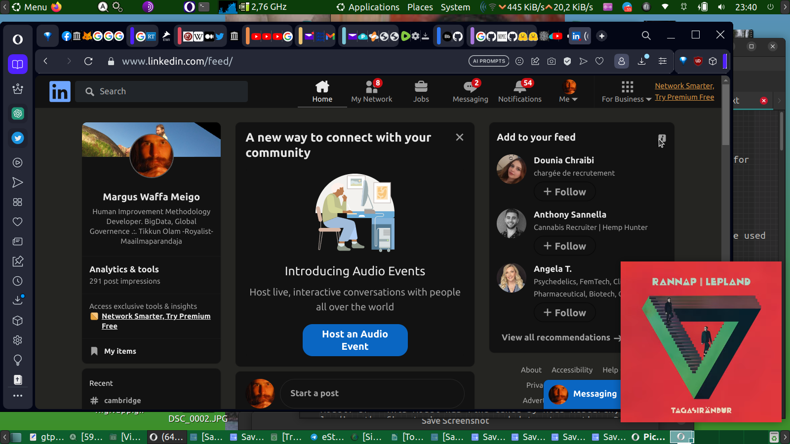Go back to the previous page

click(x=45, y=61)
